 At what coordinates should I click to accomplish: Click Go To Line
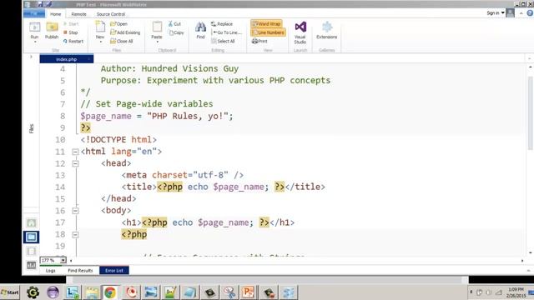(x=226, y=32)
